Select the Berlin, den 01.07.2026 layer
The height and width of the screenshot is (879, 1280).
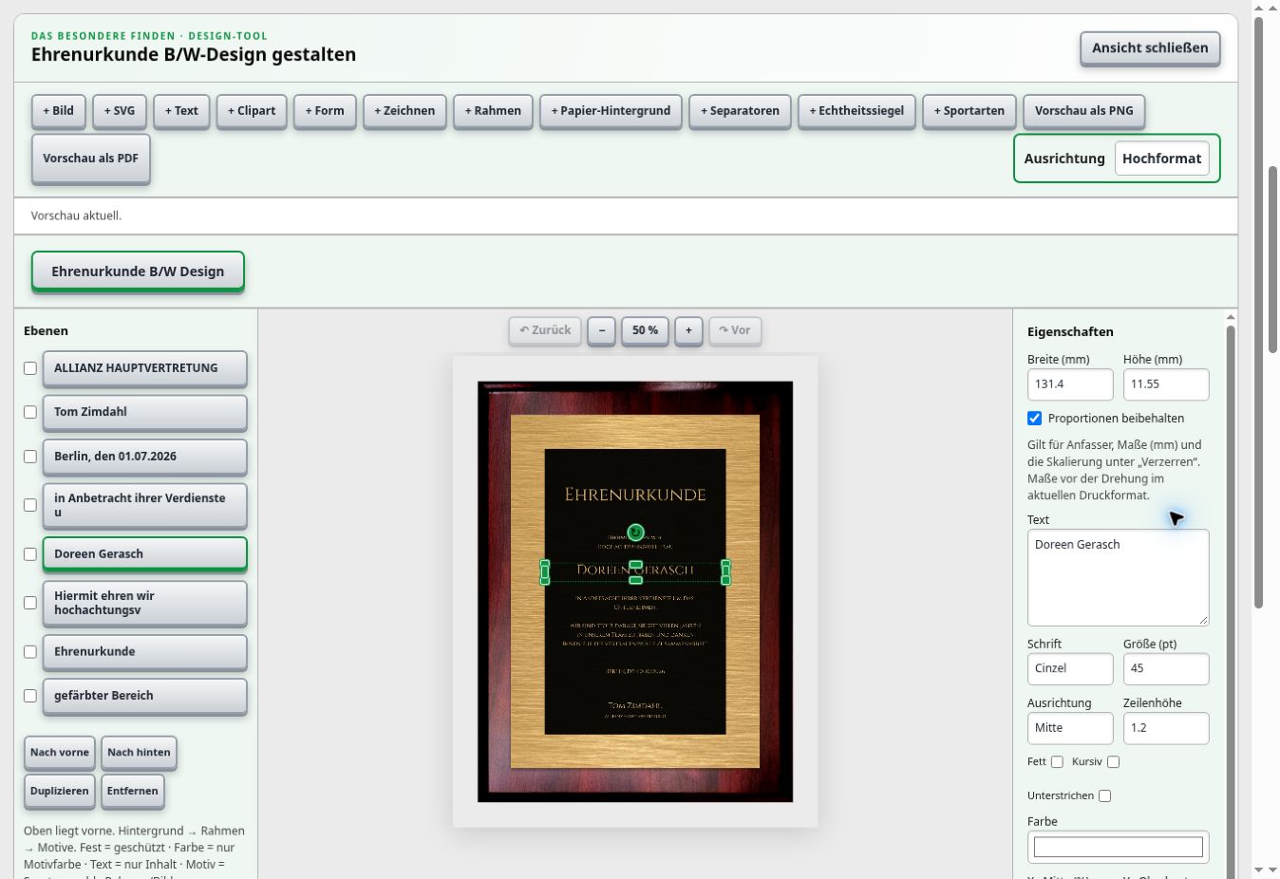tap(144, 457)
